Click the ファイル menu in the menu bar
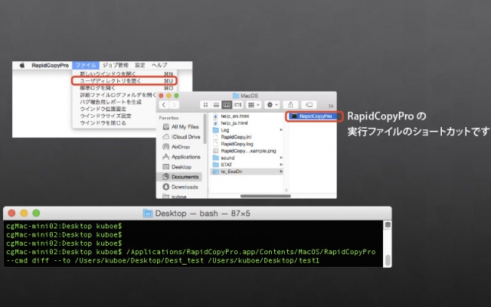 [x=86, y=65]
